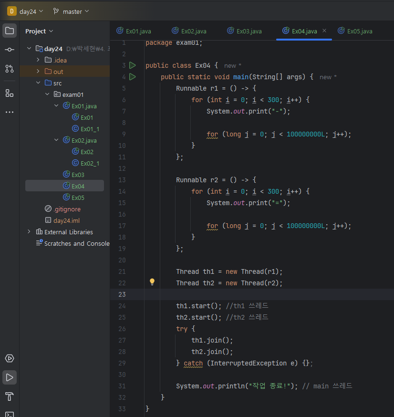Open the day24 project dropdown
The width and height of the screenshot is (394, 417).
31,11
